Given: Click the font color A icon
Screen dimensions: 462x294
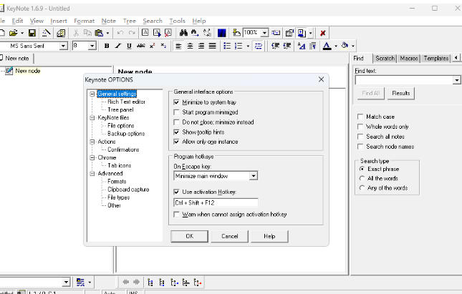Looking at the screenshot, I should 326,46.
